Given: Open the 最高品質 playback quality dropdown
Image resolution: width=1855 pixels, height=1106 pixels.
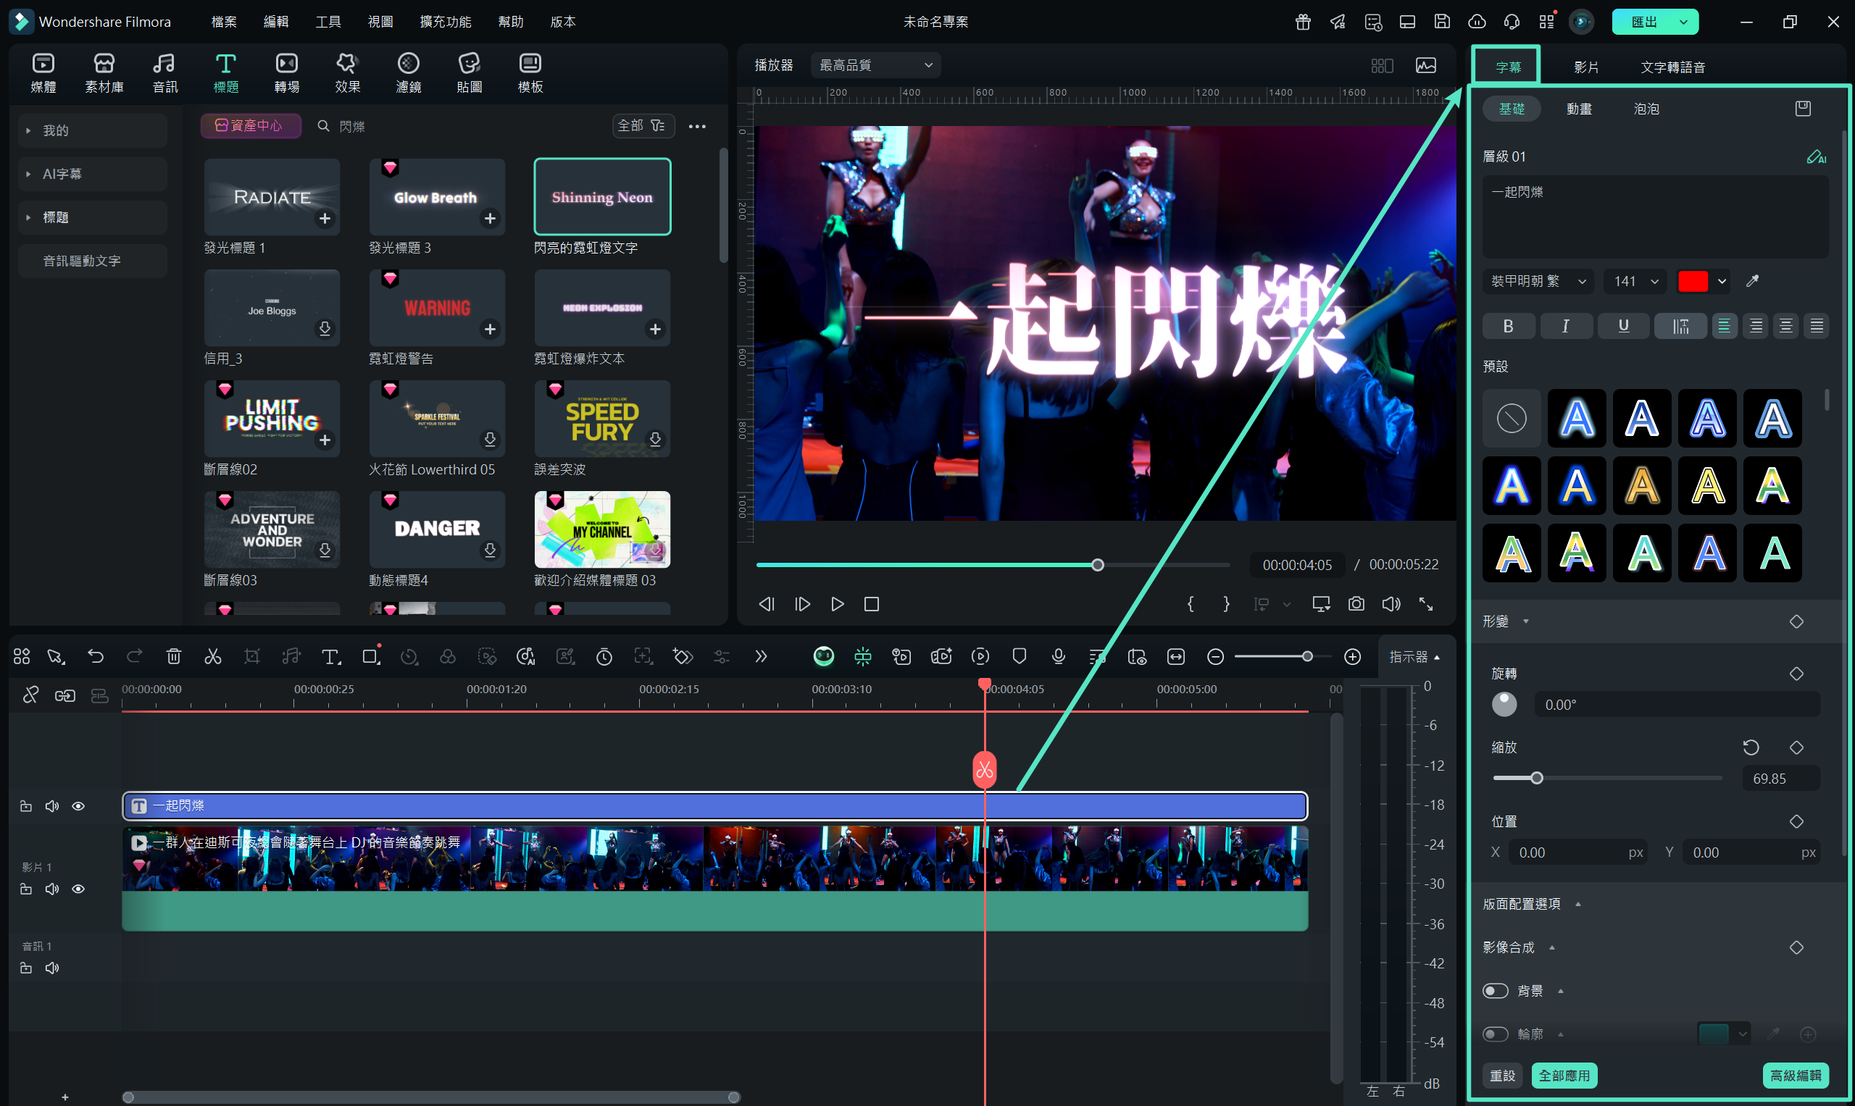Looking at the screenshot, I should 875,66.
